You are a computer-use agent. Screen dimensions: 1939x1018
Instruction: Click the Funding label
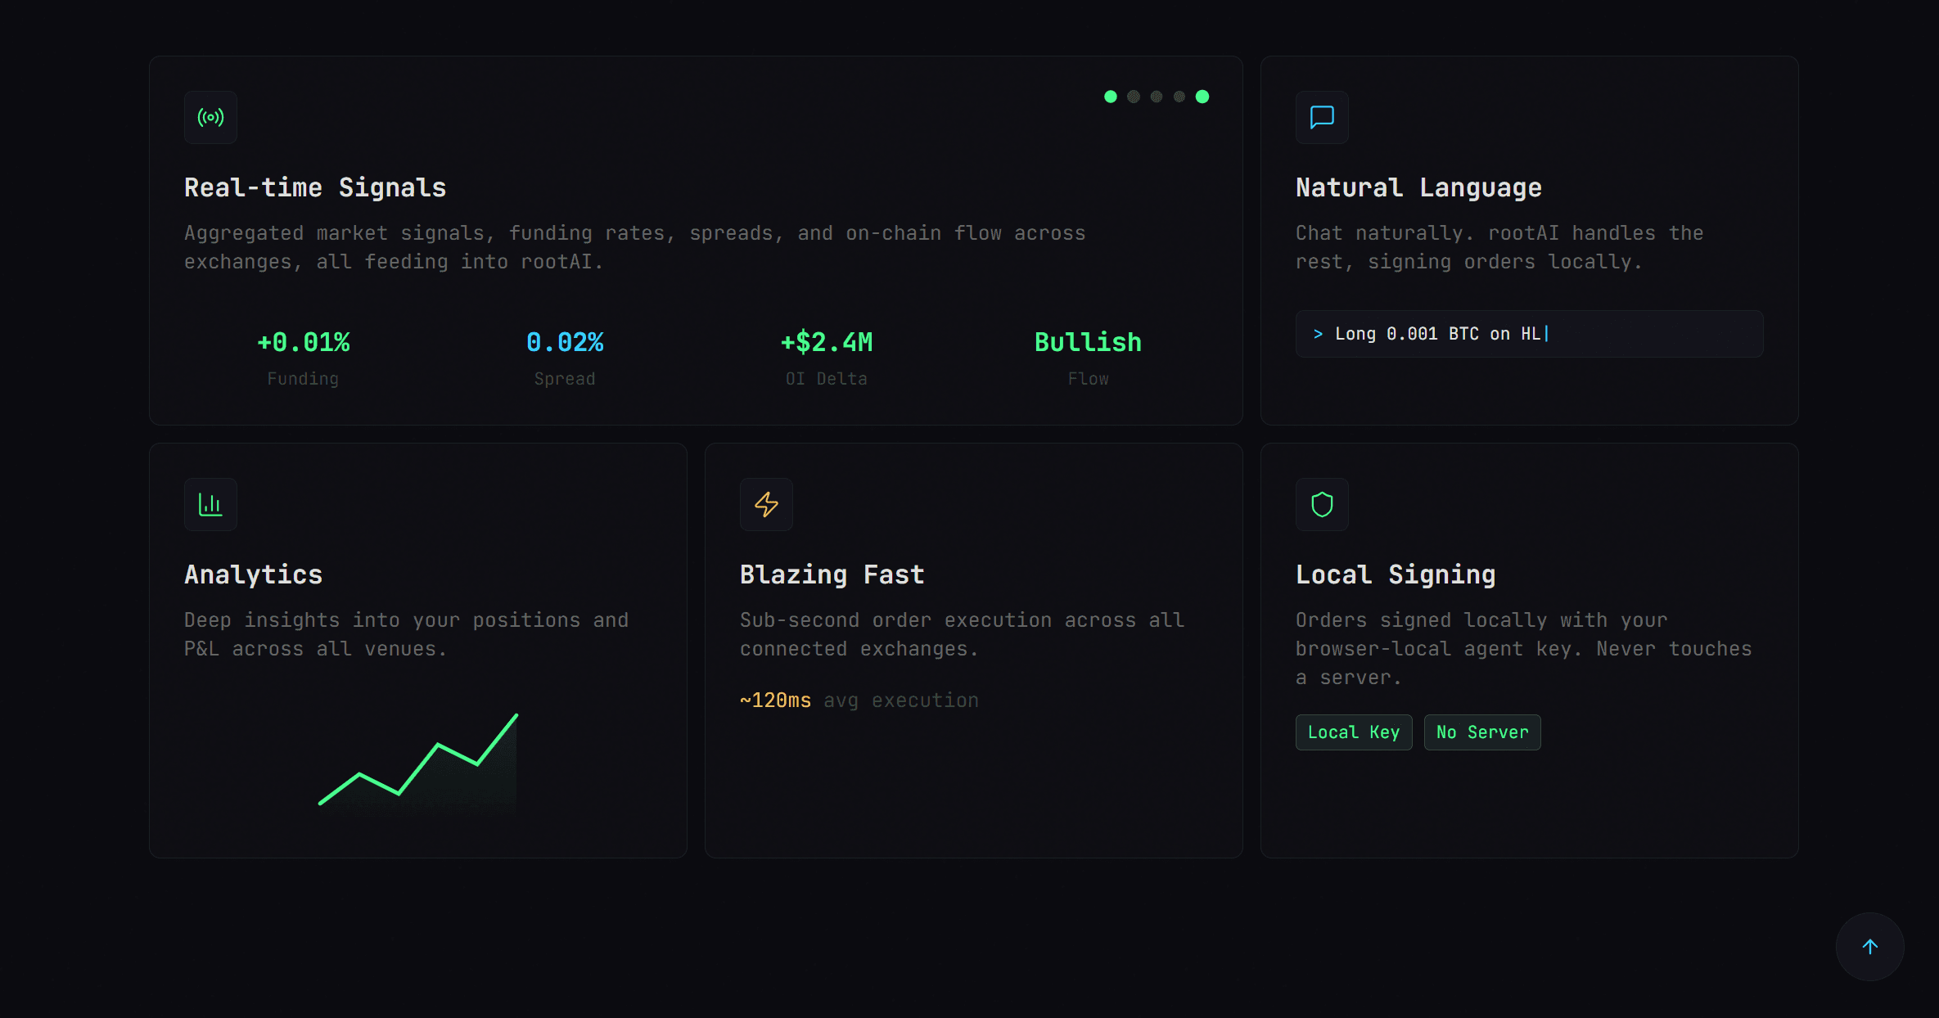303,379
